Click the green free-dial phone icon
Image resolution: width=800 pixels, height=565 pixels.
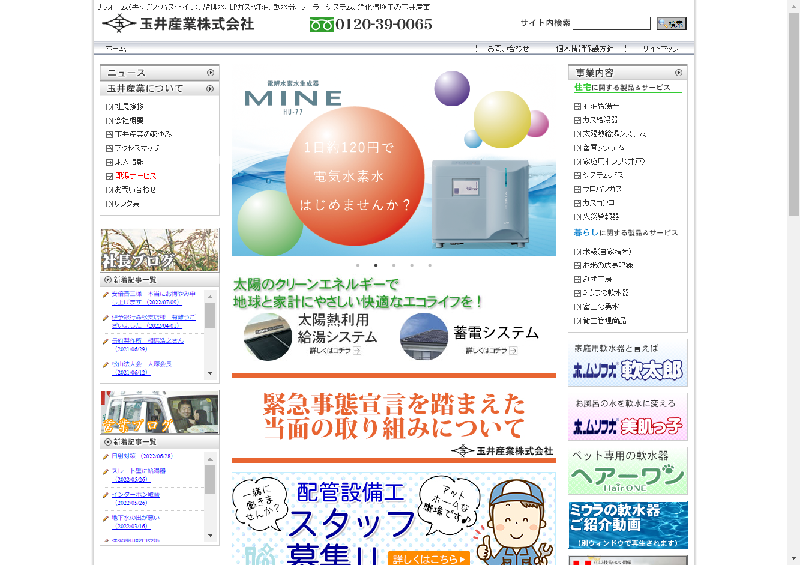(x=321, y=25)
